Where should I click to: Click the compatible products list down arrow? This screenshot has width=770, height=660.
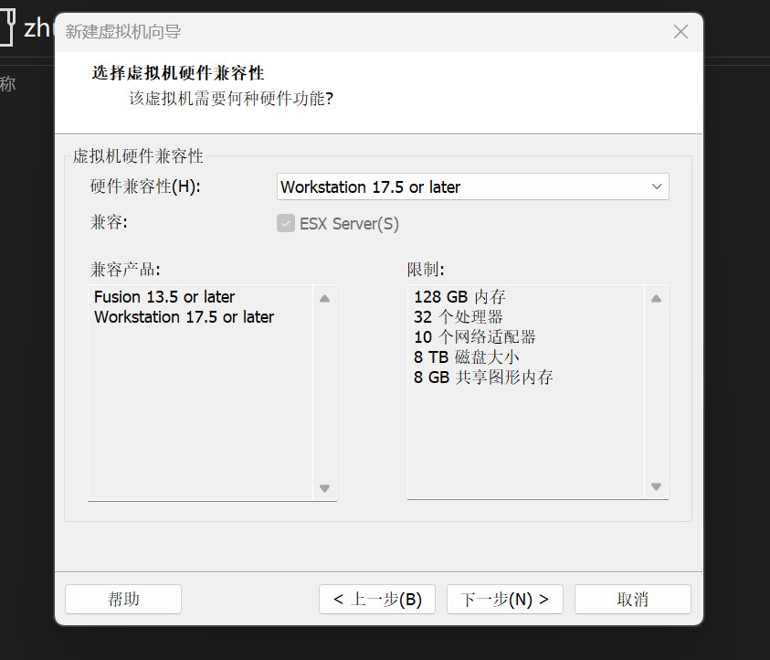click(x=324, y=488)
